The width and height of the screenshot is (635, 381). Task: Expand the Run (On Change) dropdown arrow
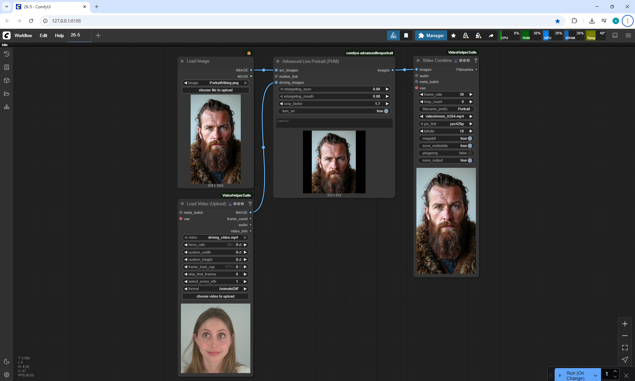tap(595, 376)
